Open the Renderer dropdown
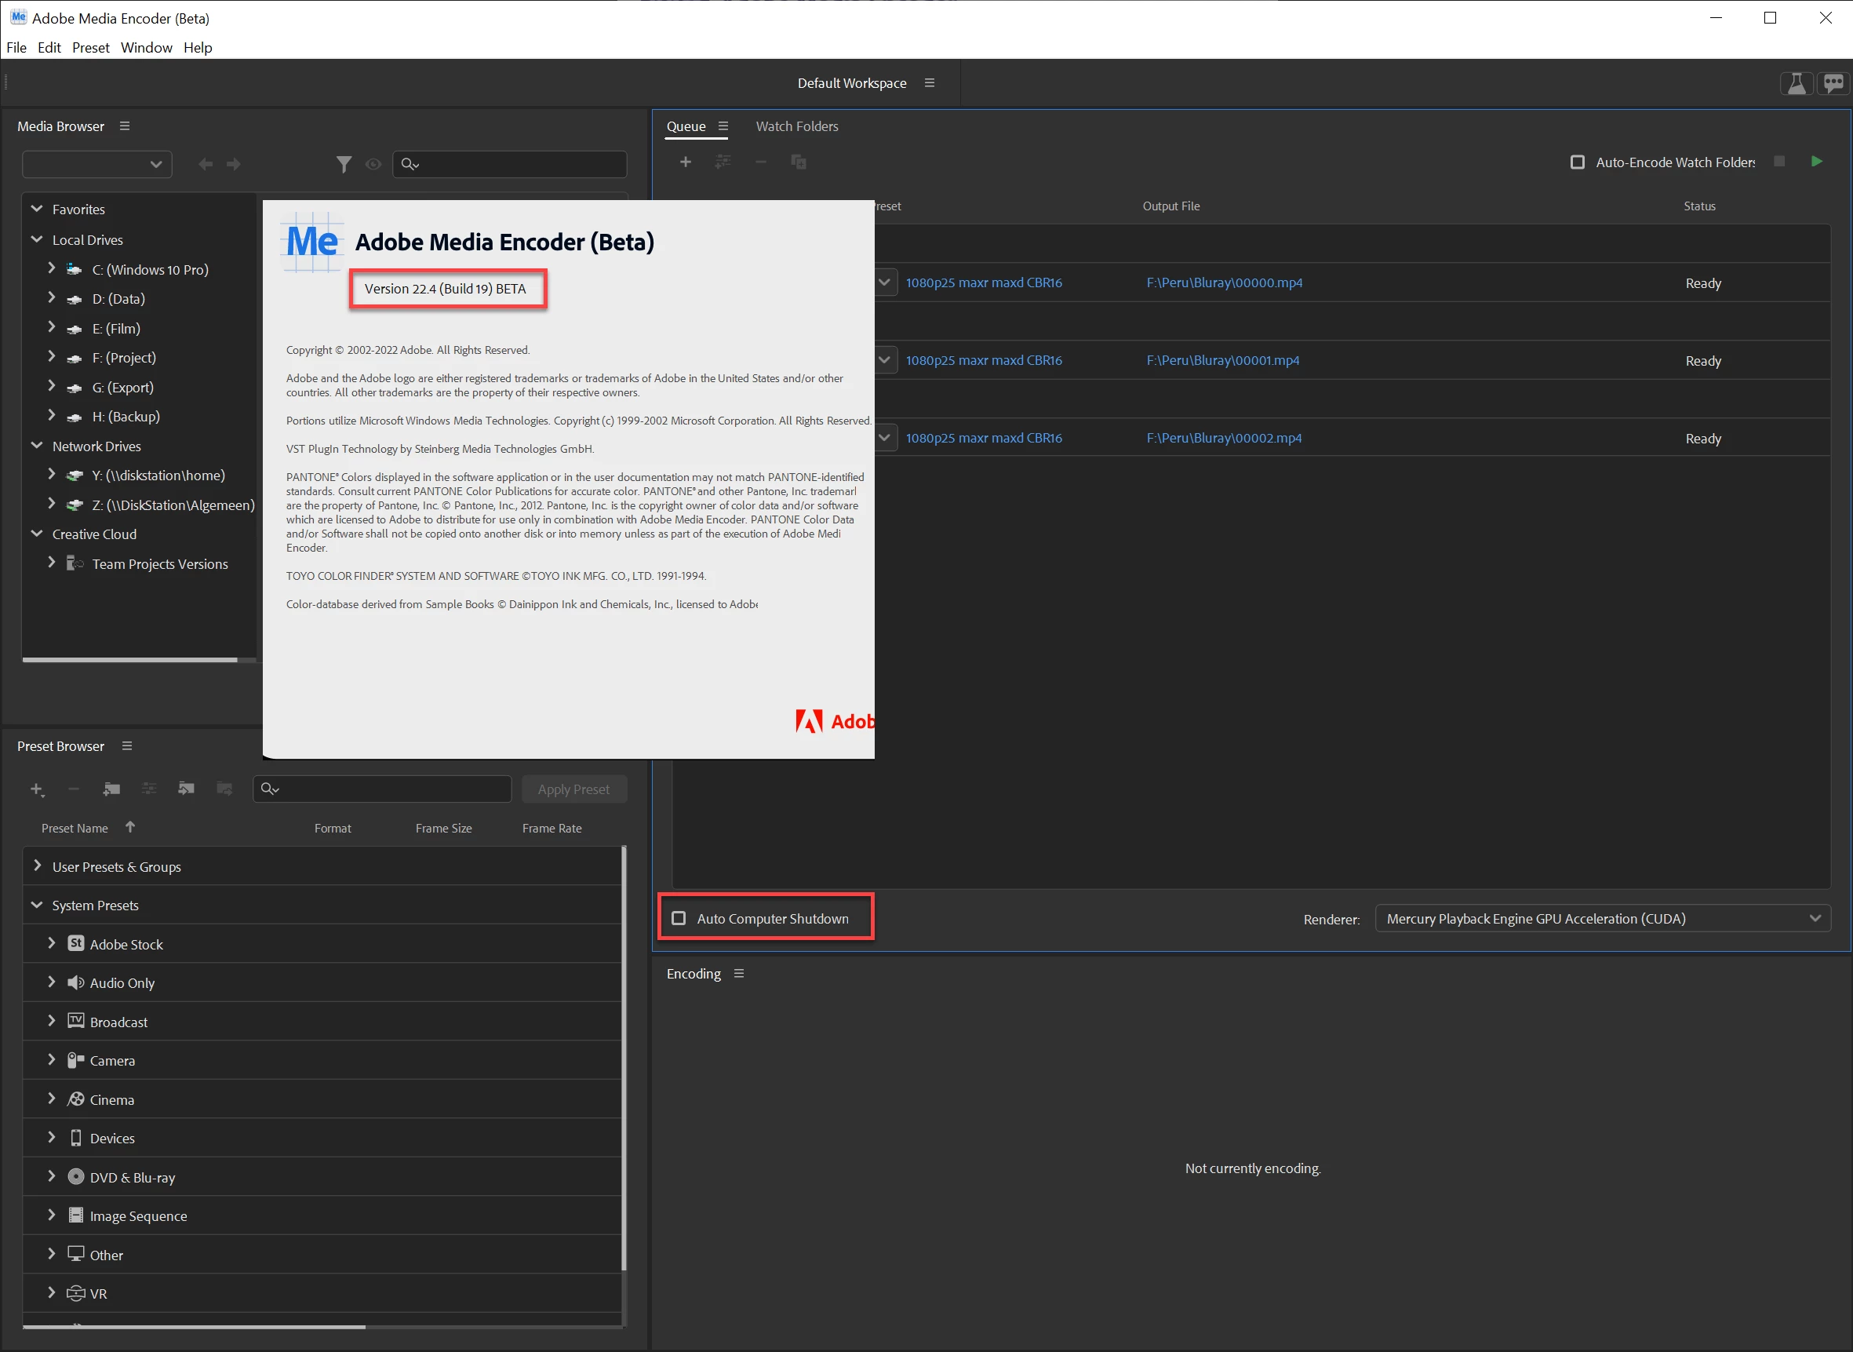Viewport: 1853px width, 1352px height. 1602,918
